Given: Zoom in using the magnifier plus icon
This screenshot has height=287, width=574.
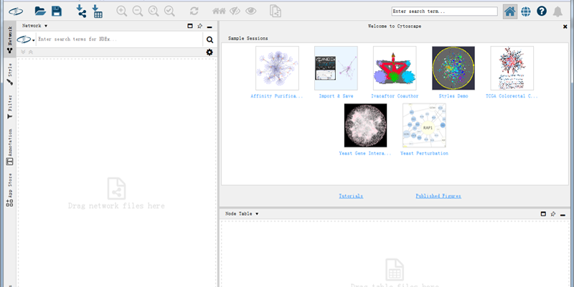Looking at the screenshot, I should coord(121,11).
